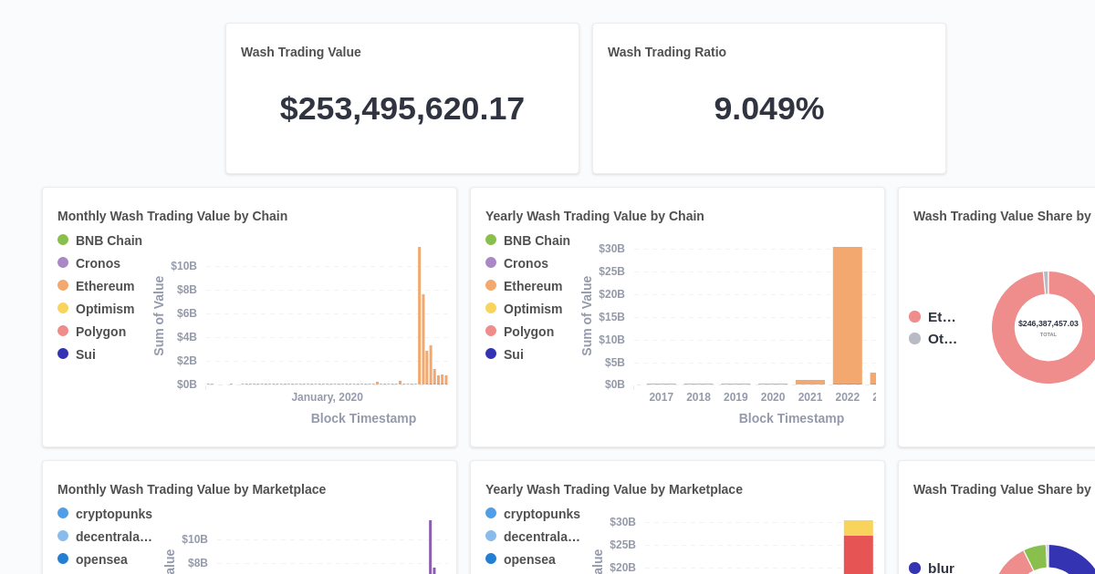Click the green BNB Chain legend marker
1095x574 pixels.
pyautogui.click(x=62, y=241)
